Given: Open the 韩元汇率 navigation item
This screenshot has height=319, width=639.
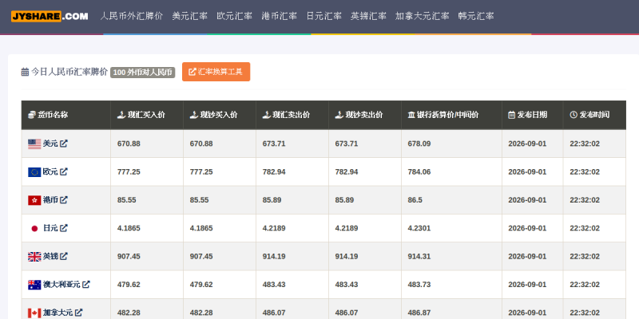Looking at the screenshot, I should [x=476, y=16].
